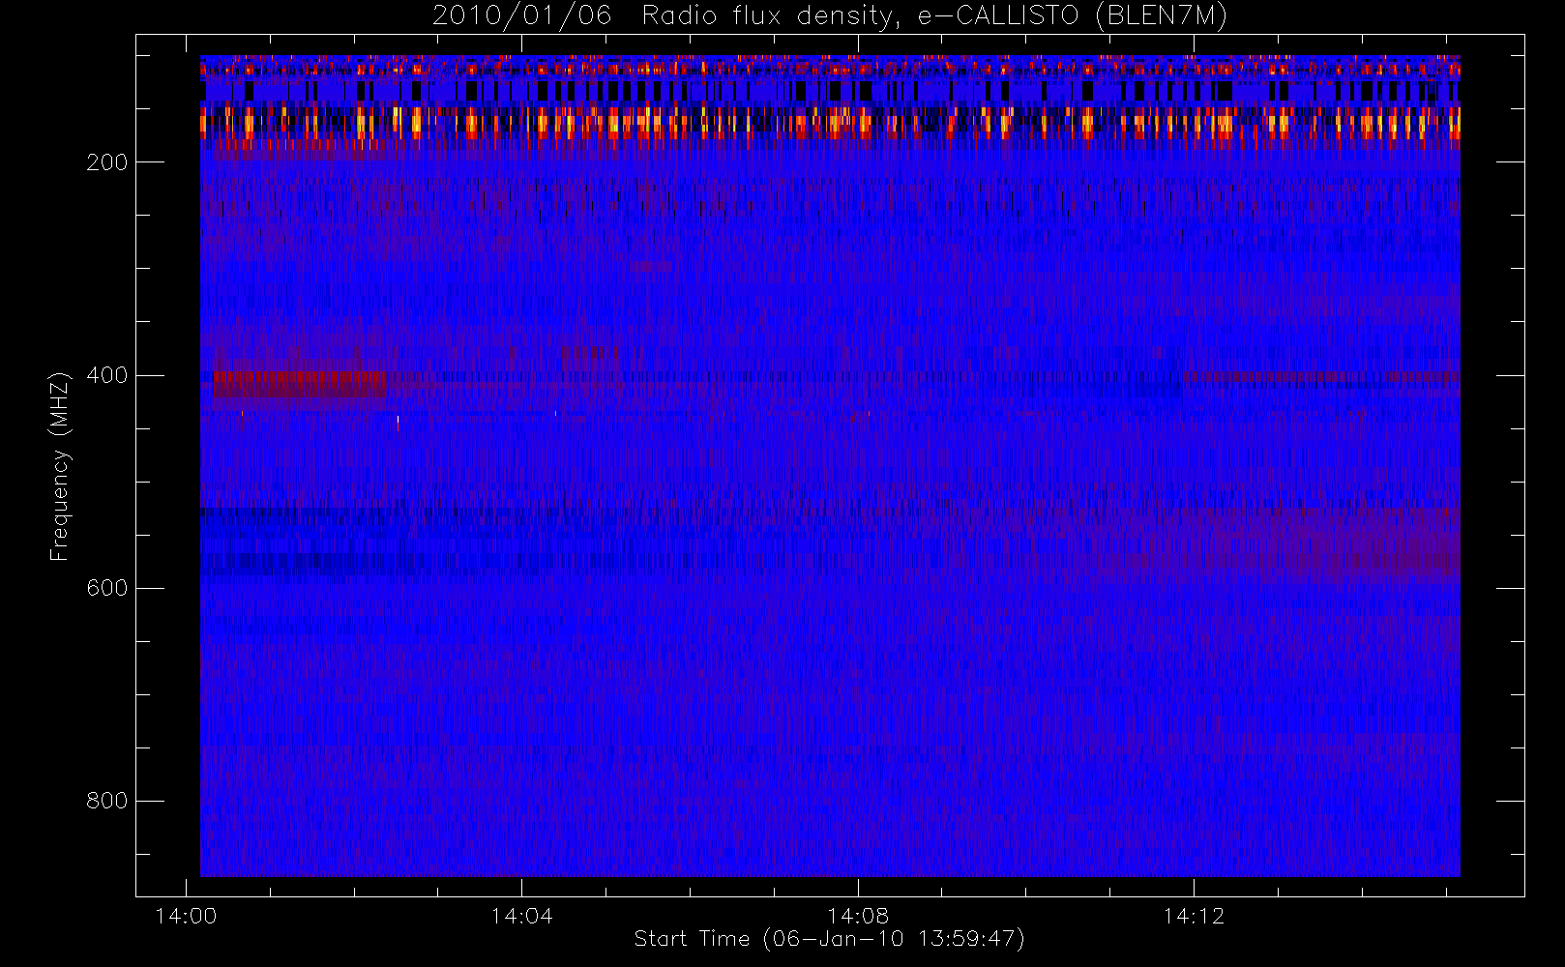Image resolution: width=1565 pixels, height=967 pixels.
Task: Click the 600 frequency tick label
Action: [x=107, y=588]
